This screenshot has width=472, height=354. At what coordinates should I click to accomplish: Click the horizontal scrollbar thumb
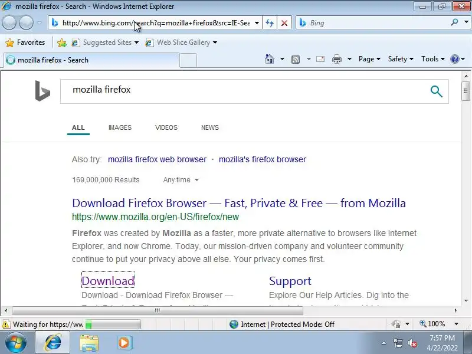coord(158,310)
